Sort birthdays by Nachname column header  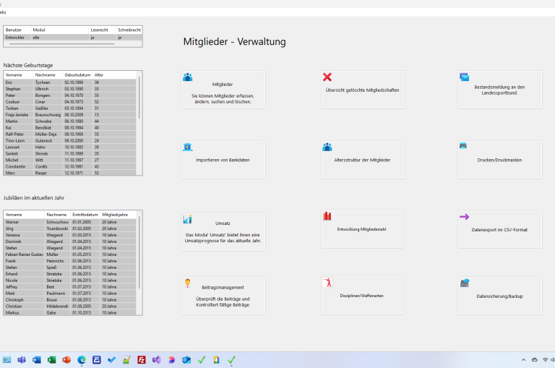click(46, 74)
